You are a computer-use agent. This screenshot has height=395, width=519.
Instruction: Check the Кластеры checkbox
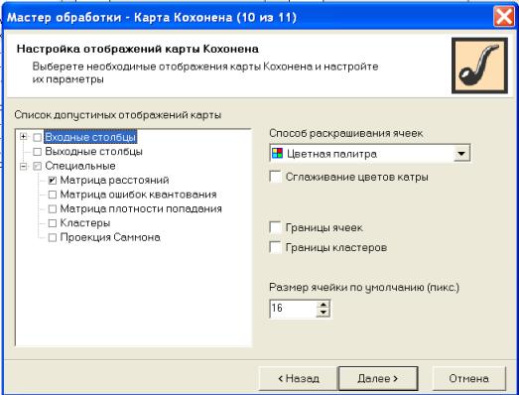tap(53, 223)
